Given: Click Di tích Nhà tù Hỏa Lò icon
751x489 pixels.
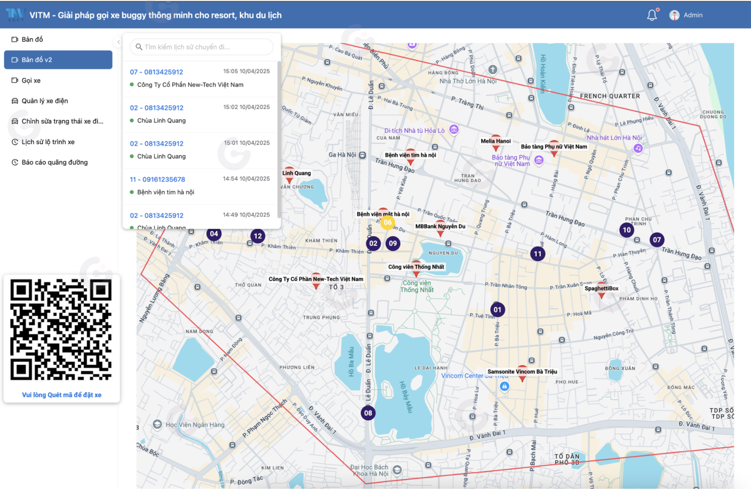Looking at the screenshot, I should point(454,129).
